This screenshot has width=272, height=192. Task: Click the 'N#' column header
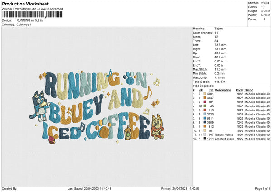click(200, 90)
